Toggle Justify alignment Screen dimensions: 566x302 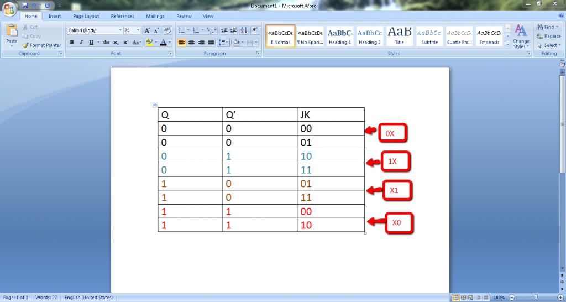211,43
